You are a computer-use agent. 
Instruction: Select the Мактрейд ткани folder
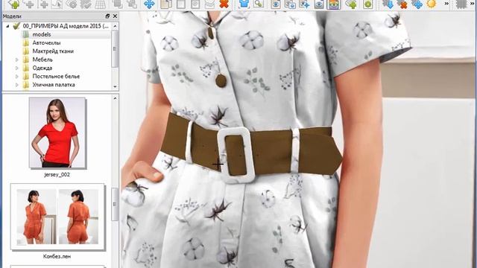(53, 51)
